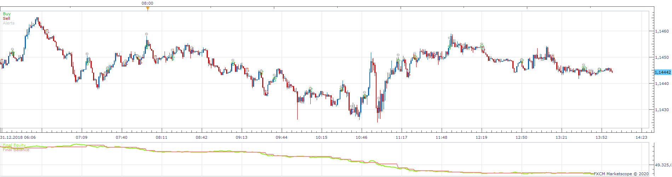
Task: Click the 13:52 time axis label
Action: pos(601,137)
